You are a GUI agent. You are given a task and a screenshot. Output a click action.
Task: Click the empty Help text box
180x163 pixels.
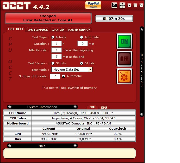coord(70,153)
